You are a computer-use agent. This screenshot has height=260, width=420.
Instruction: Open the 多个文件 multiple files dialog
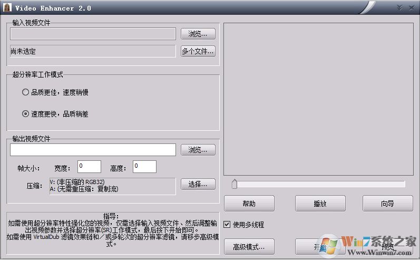point(198,51)
